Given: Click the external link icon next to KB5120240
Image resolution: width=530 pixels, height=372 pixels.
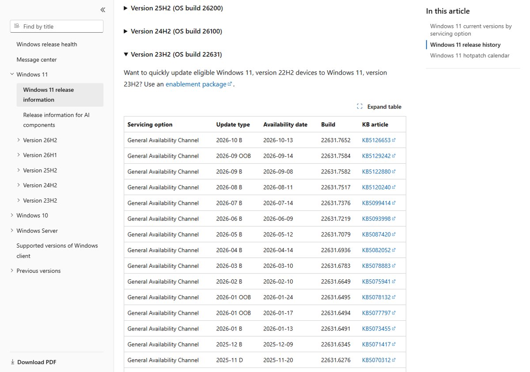Looking at the screenshot, I should 394,187.
